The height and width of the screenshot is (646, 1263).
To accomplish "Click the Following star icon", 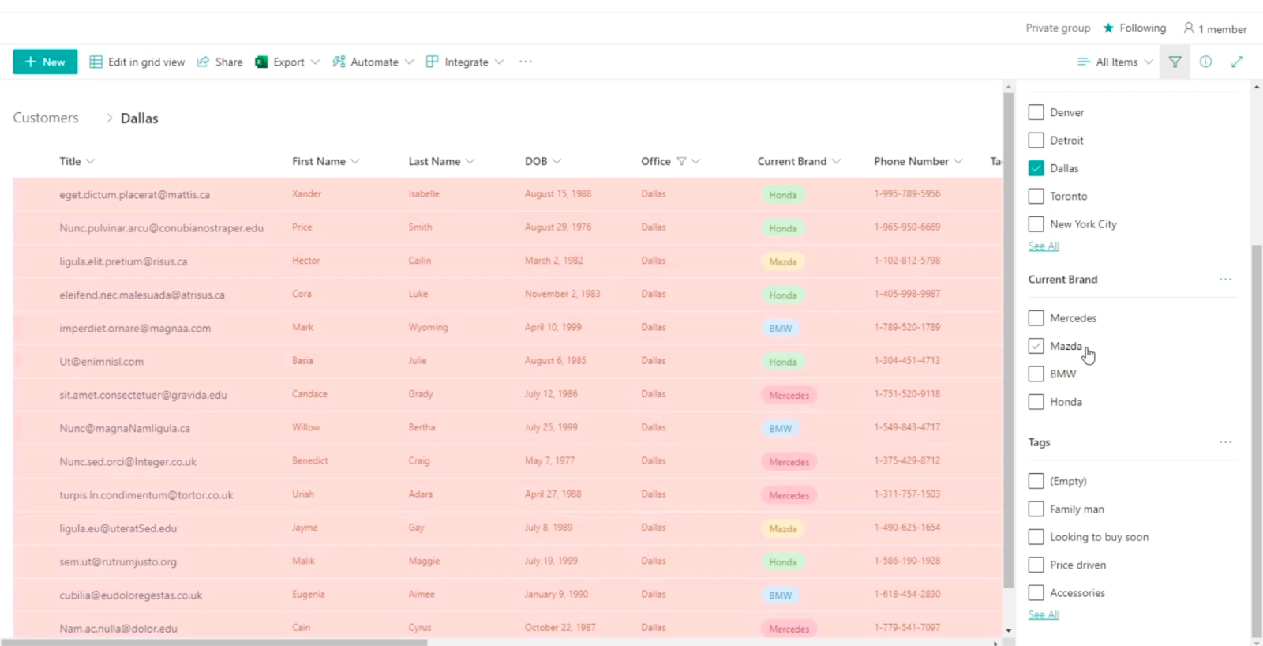I will 1108,28.
